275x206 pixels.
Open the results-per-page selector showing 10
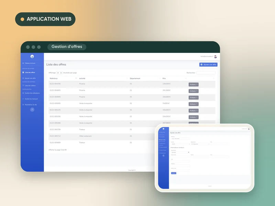point(59,73)
